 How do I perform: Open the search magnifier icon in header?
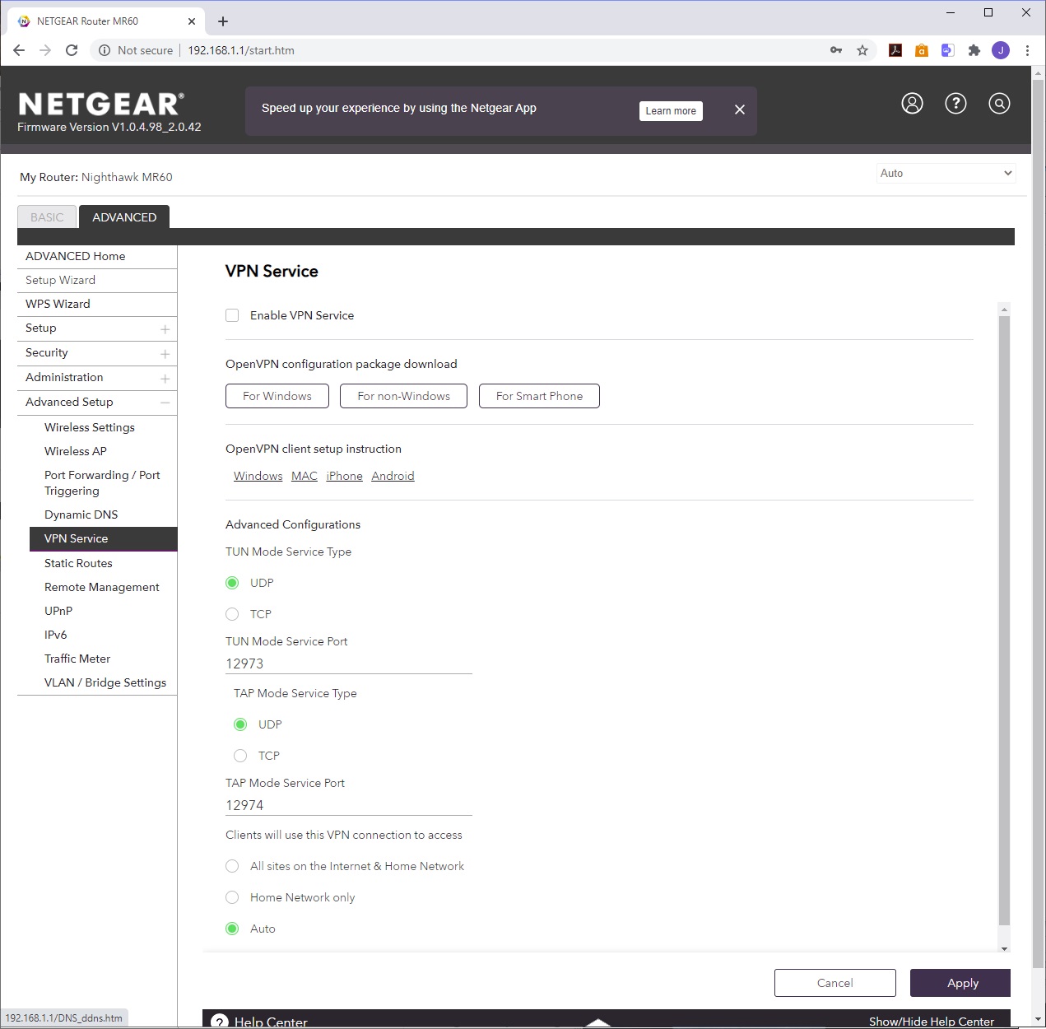(999, 104)
